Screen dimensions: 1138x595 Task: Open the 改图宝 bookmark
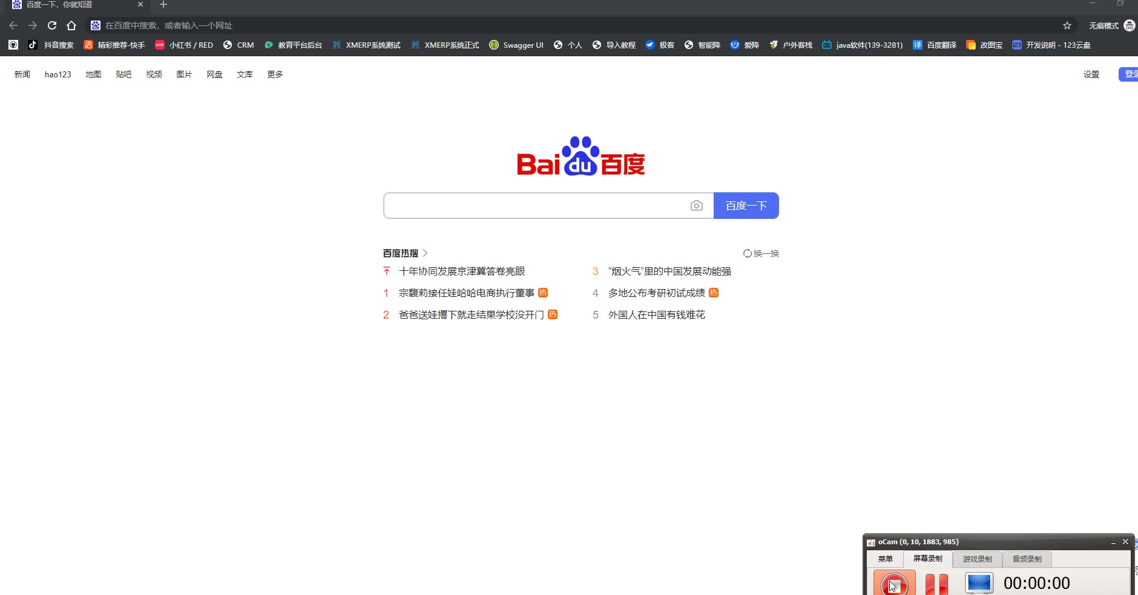coord(984,45)
